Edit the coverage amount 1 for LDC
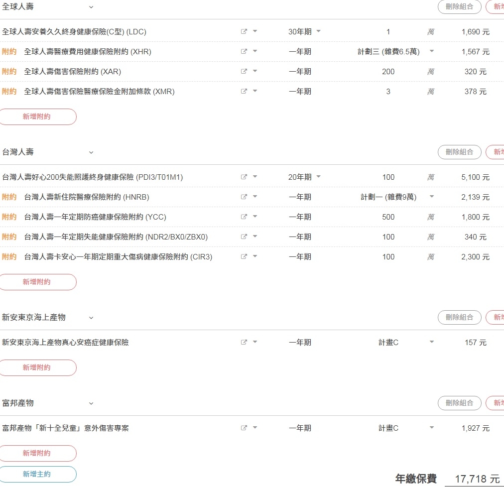Screen dimensions: 504x487 388,32
